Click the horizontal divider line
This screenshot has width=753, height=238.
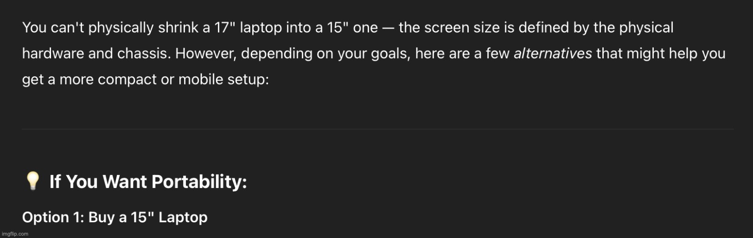[378, 129]
